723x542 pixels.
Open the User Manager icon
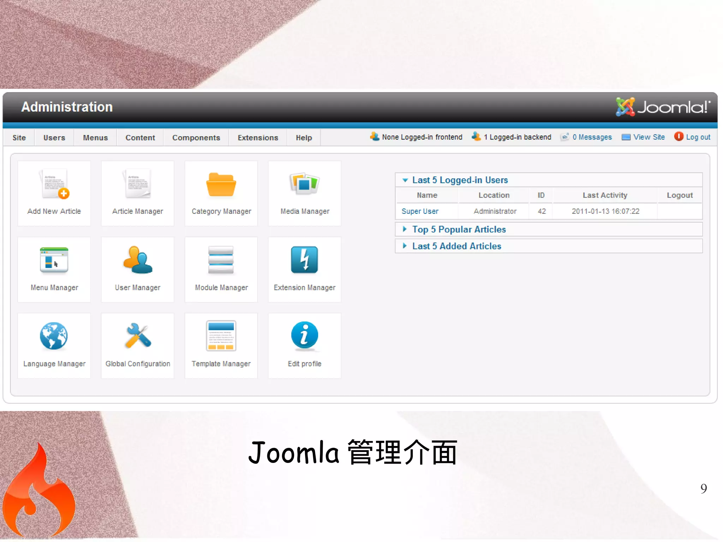click(138, 260)
